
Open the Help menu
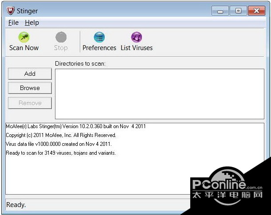pos(32,23)
